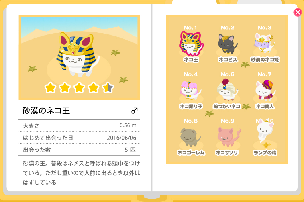Open the No.3 砂漠のネコ姫 entry
Screen dimensions: 304x202
(265, 44)
